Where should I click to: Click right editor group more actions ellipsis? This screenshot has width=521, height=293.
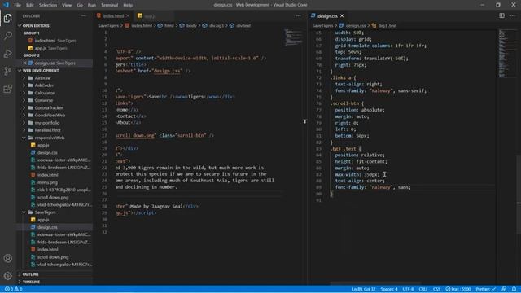point(513,15)
